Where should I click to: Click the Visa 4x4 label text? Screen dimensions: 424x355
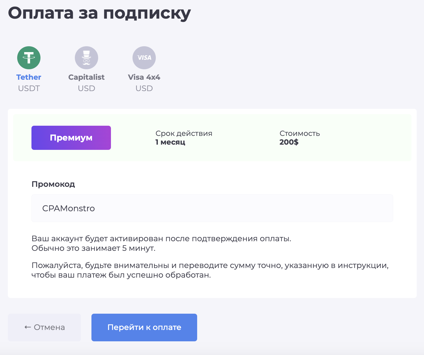[144, 77]
